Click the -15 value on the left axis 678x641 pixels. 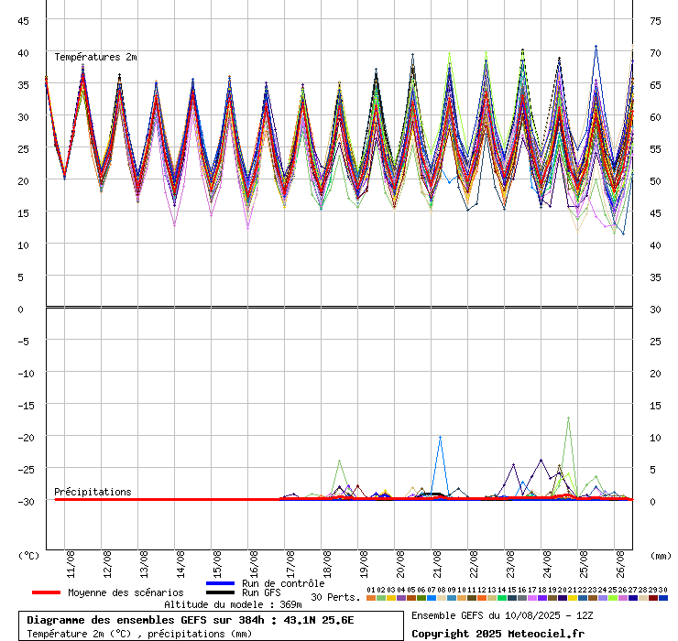(26, 406)
